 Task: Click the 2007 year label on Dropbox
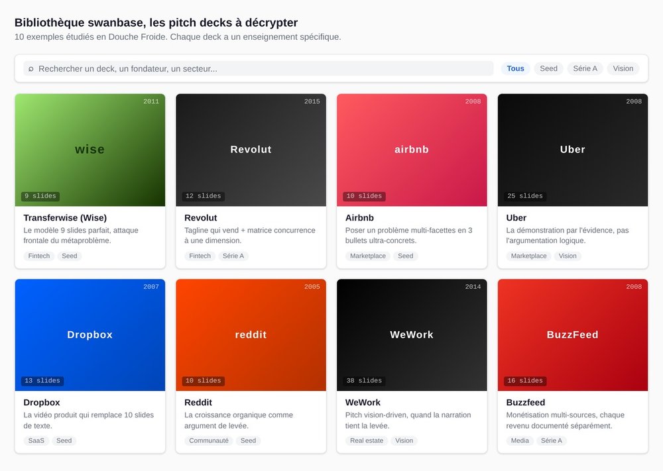(151, 286)
